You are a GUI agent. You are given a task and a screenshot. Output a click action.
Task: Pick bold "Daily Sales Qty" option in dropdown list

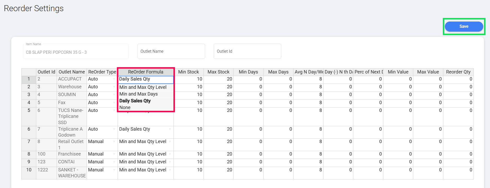(135, 101)
